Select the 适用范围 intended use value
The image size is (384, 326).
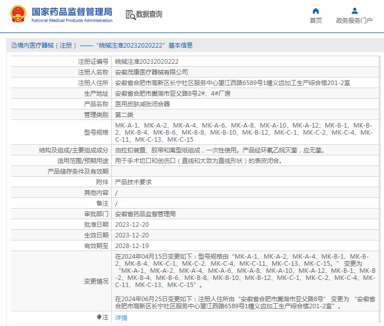(x=199, y=161)
